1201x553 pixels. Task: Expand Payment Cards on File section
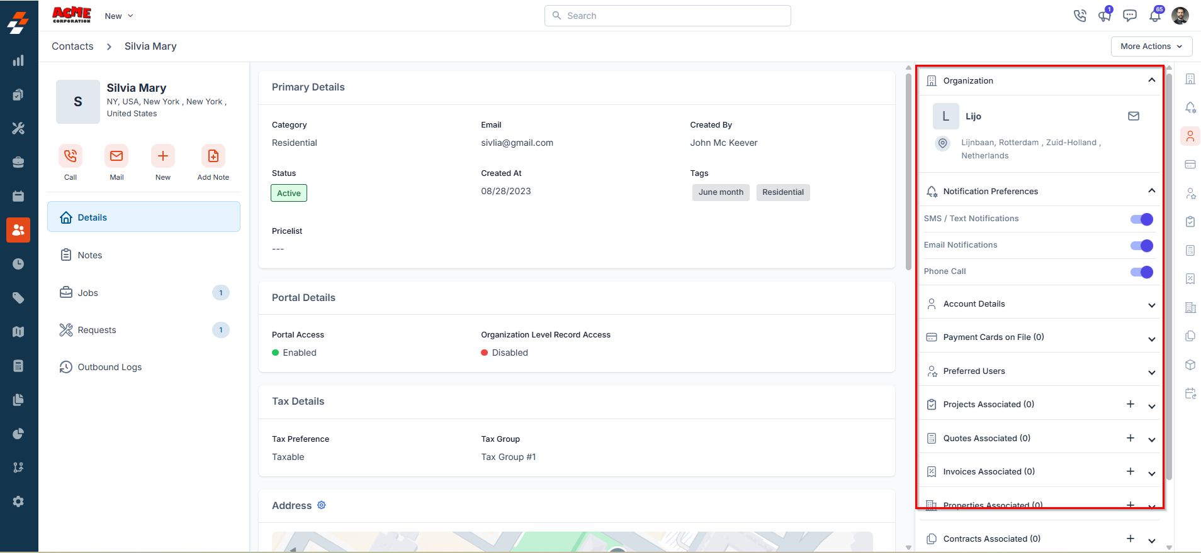(1151, 339)
